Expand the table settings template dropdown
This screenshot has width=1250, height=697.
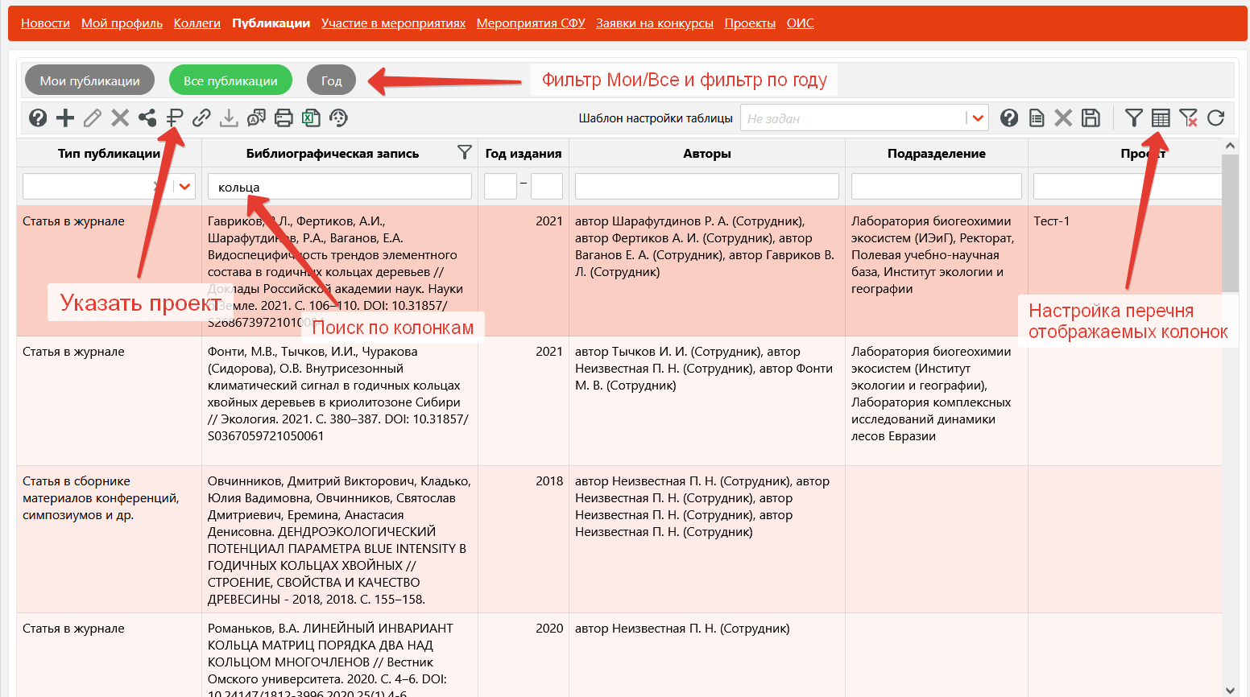point(977,118)
